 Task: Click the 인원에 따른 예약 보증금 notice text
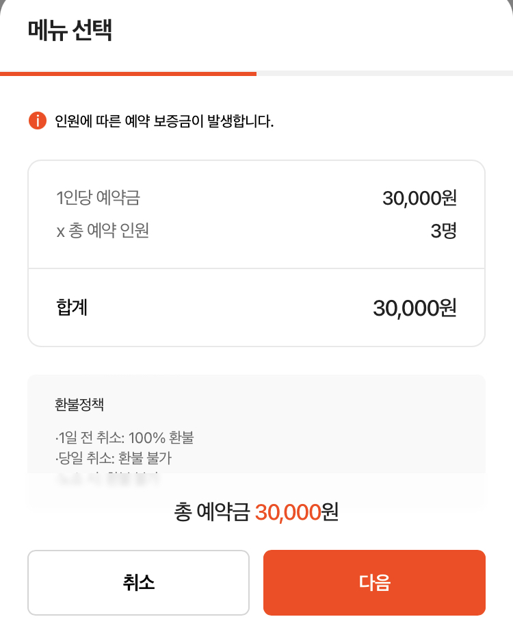164,121
